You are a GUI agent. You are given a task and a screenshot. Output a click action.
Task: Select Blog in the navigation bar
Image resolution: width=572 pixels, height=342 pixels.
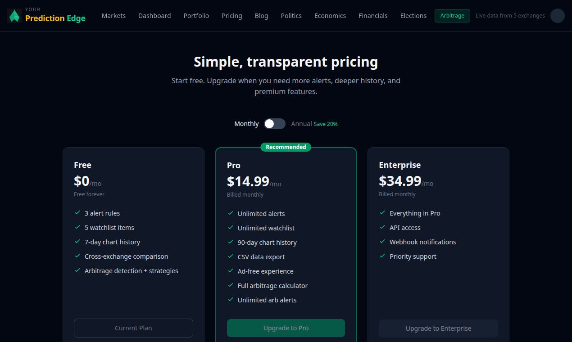261,15
